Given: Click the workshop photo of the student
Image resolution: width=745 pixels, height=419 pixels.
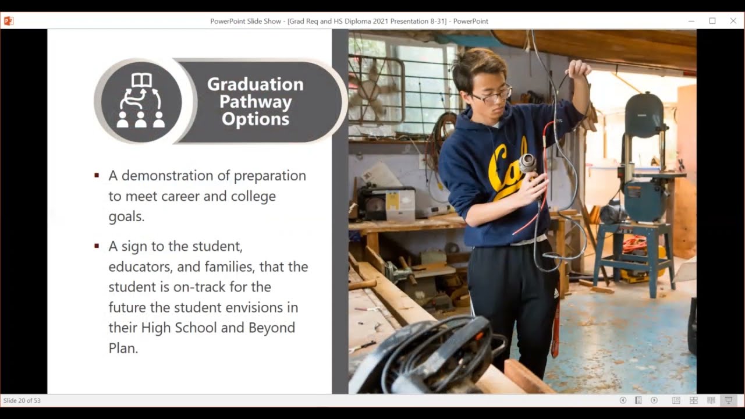Looking at the screenshot, I should [522, 211].
